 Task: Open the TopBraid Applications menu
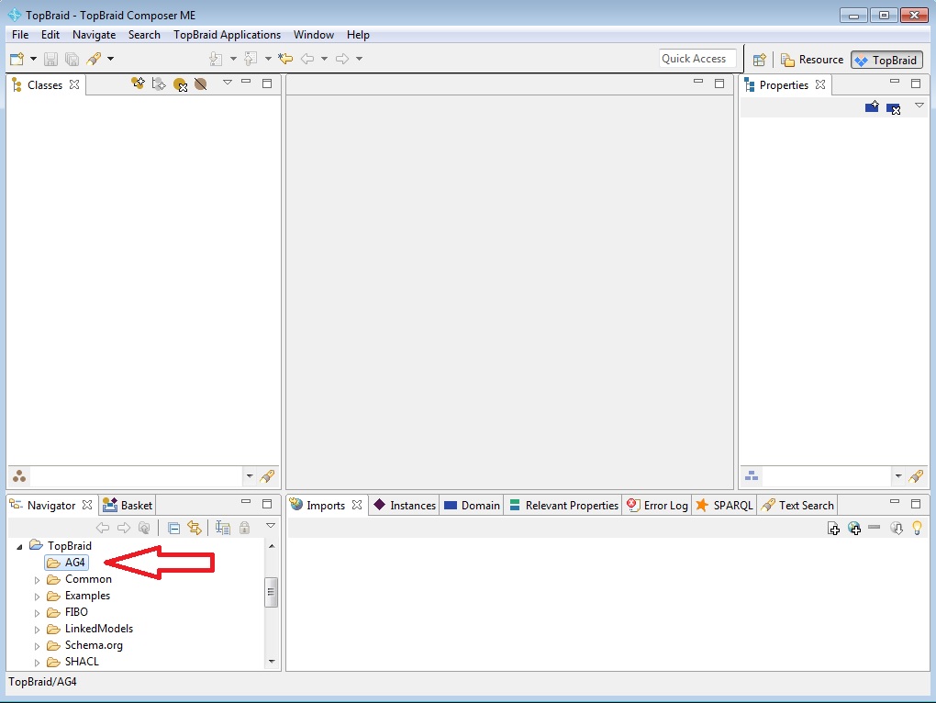tap(227, 35)
